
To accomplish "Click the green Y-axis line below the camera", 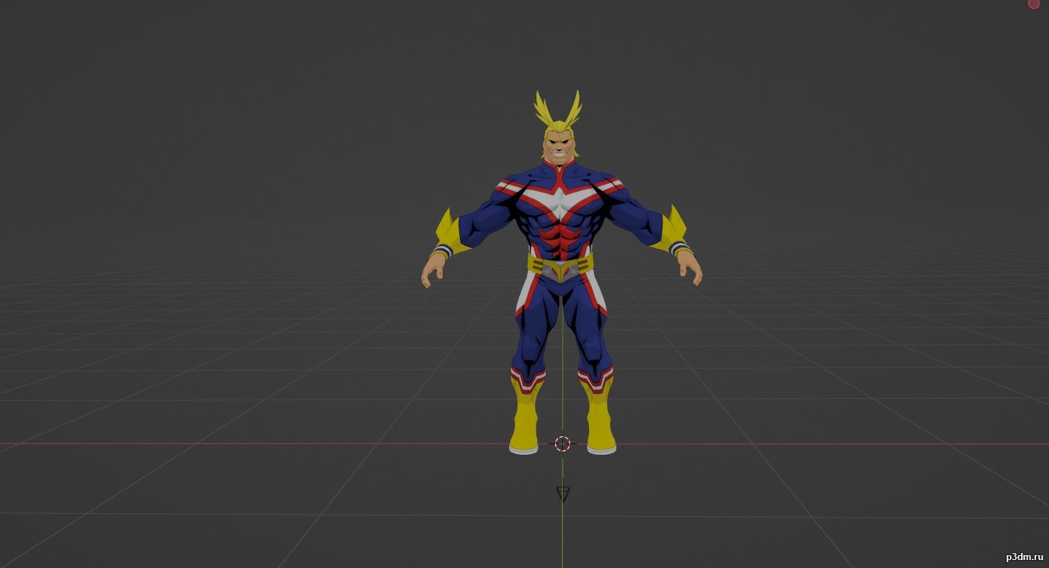I will click(562, 533).
